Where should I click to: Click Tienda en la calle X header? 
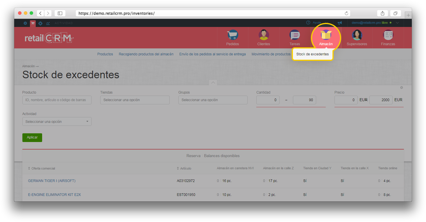pyautogui.click(x=355, y=168)
